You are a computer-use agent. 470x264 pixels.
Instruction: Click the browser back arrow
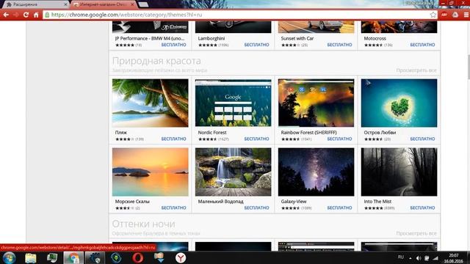[x=6, y=15]
